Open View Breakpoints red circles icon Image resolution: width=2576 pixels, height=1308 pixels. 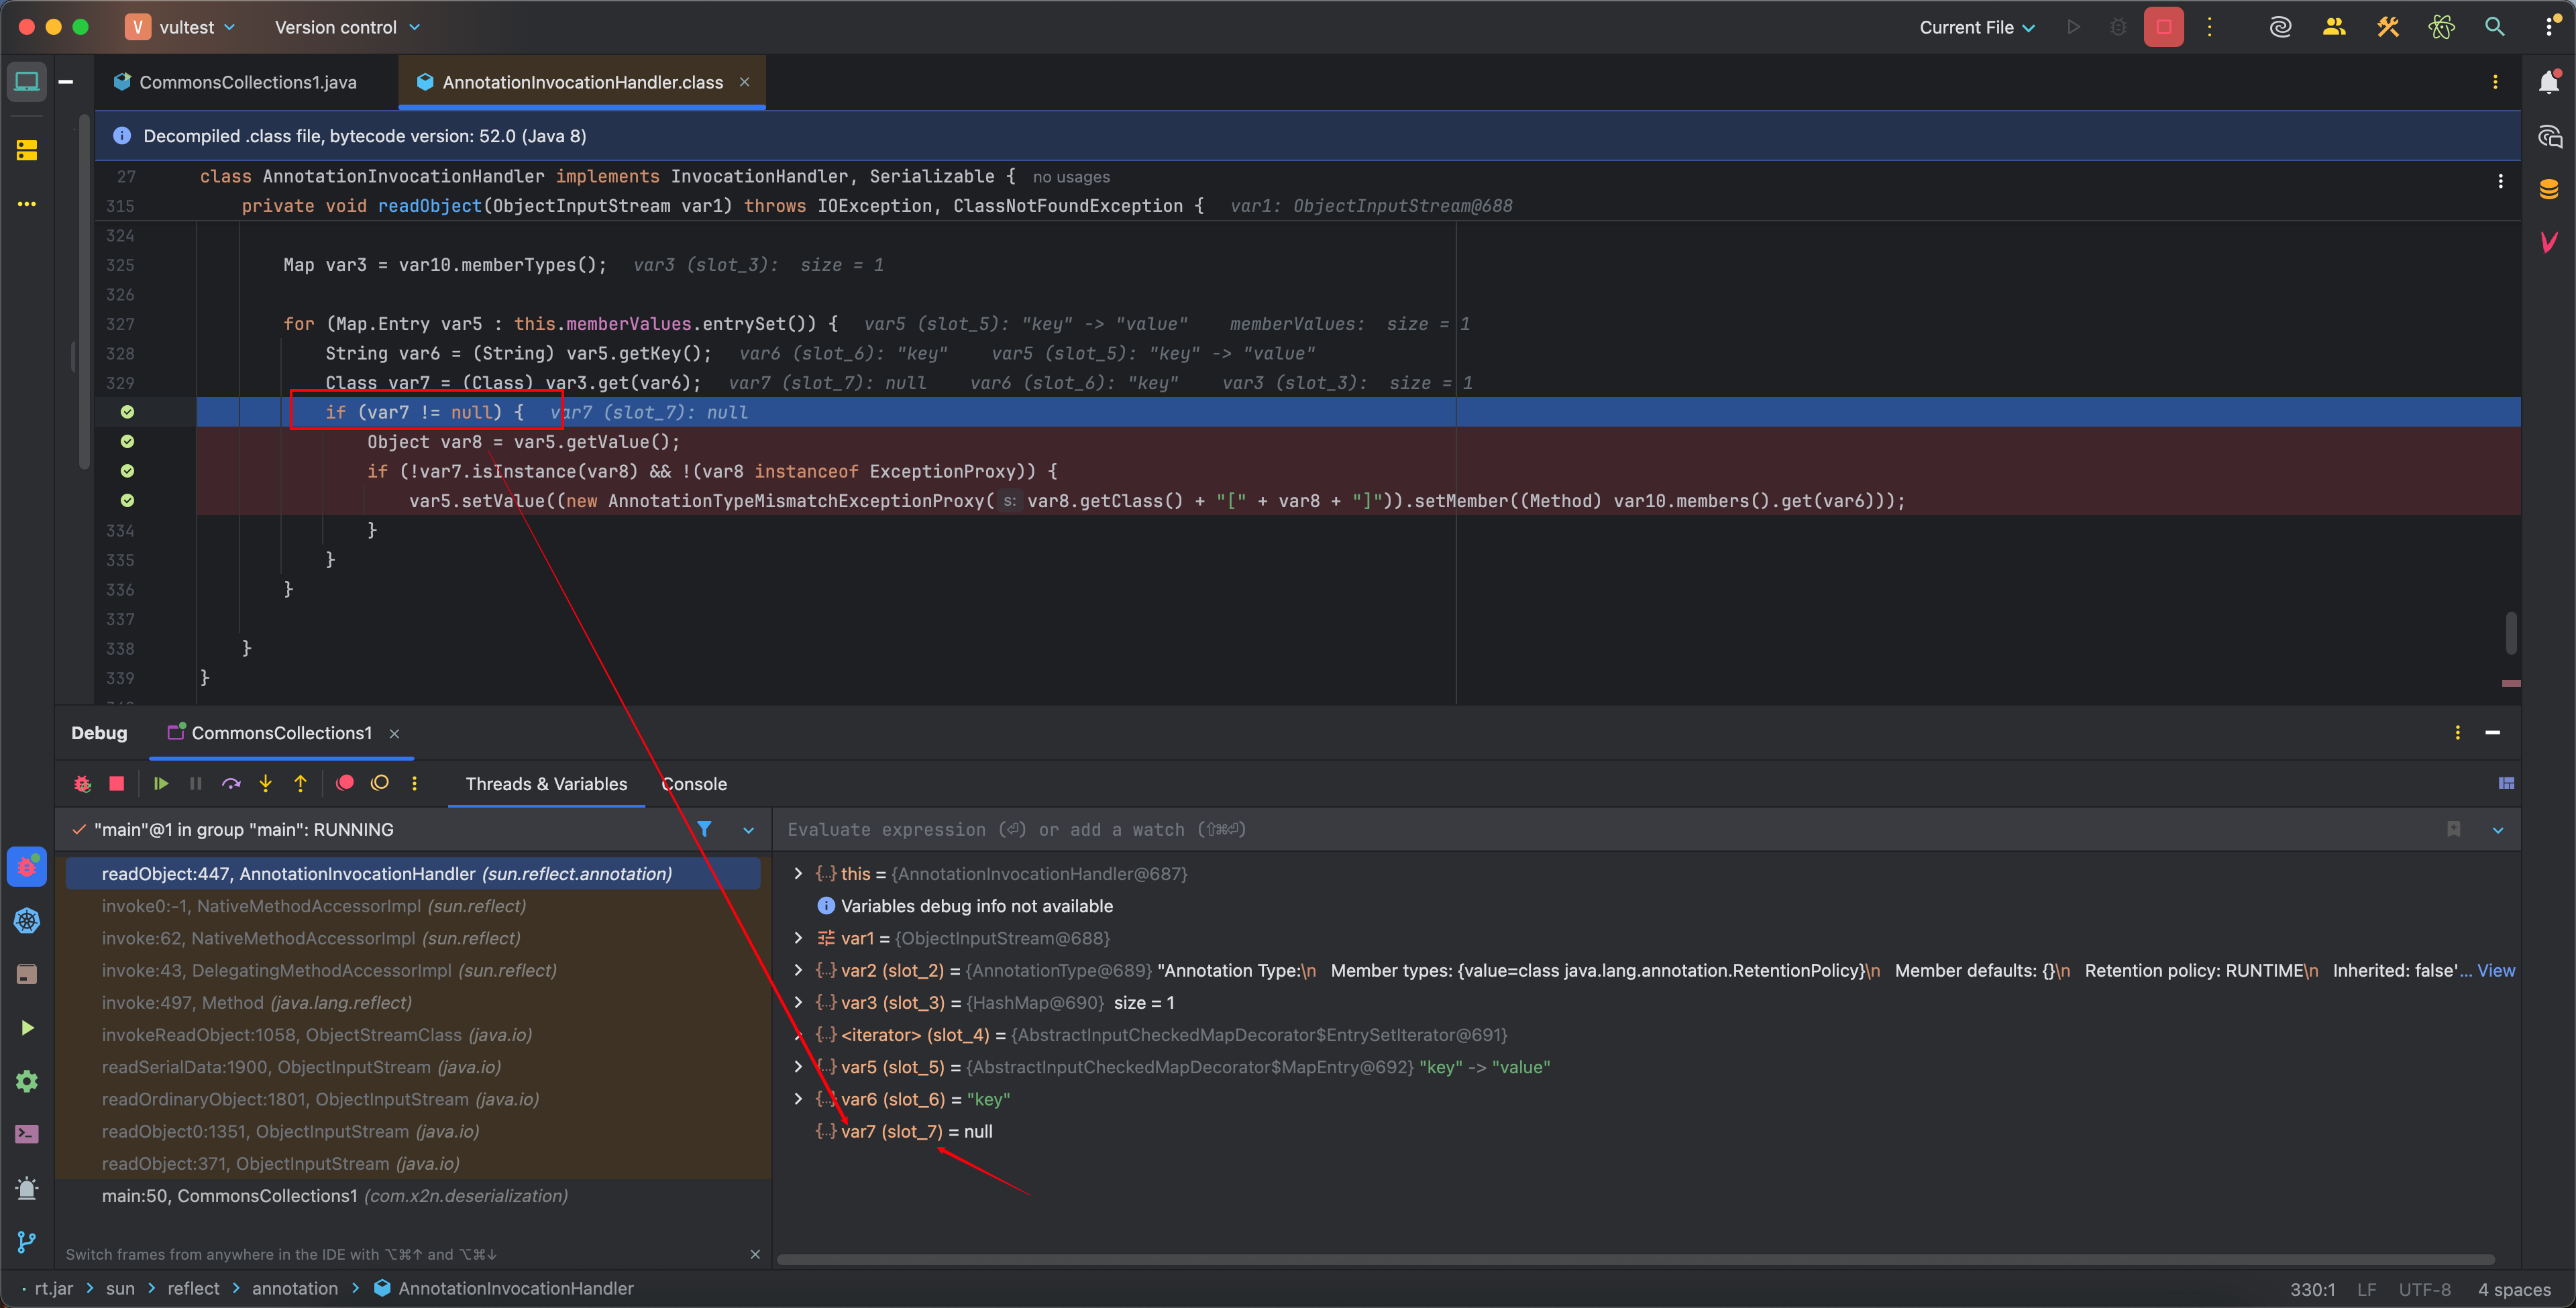345,783
